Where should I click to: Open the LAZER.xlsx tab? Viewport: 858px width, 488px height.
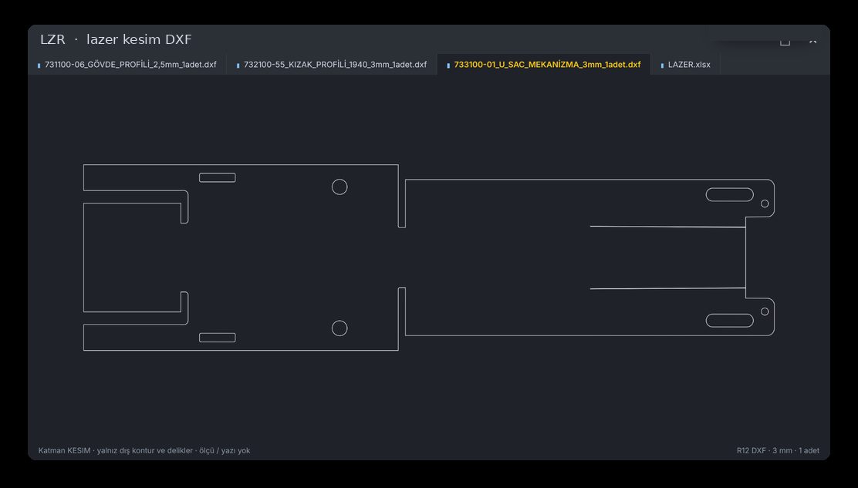pyautogui.click(x=686, y=65)
